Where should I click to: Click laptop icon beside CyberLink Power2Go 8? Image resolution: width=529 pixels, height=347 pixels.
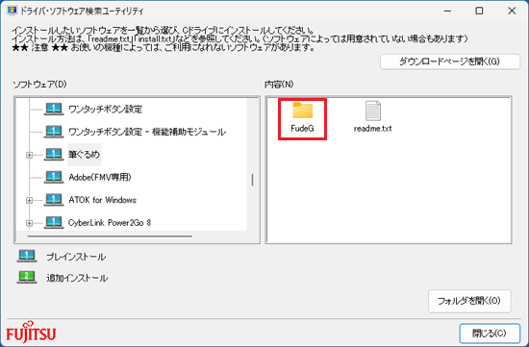54,223
